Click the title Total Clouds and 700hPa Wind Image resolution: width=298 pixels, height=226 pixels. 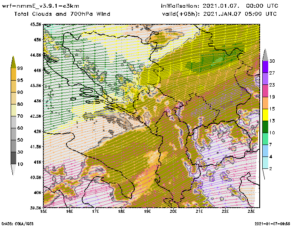tap(62, 14)
